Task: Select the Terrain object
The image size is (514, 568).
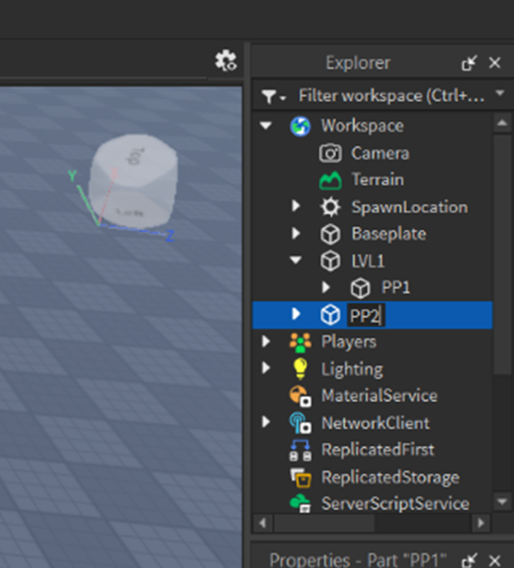Action: 377,180
